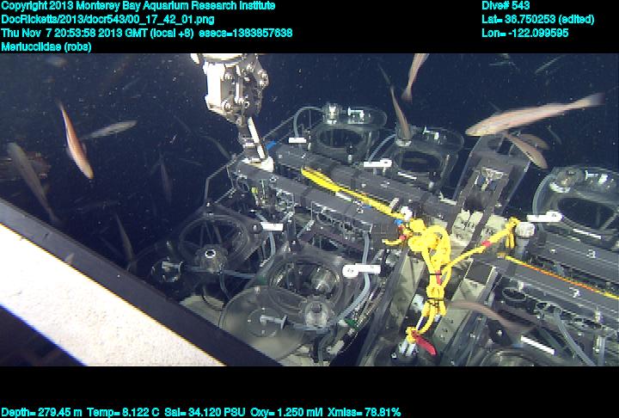The image size is (619, 418).
Task: Select the Merlucciidae (robs) annotation label
Action: click(x=46, y=46)
